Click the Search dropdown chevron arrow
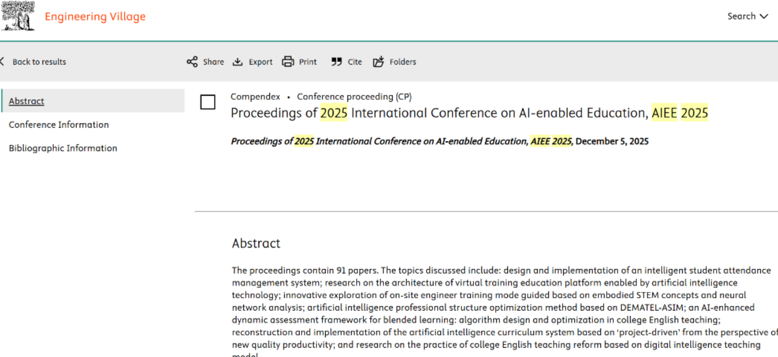778x357 pixels. [x=764, y=16]
